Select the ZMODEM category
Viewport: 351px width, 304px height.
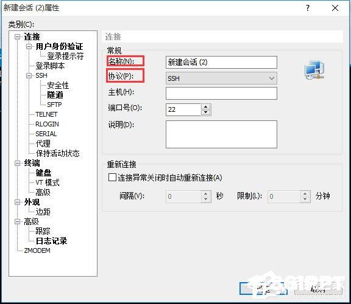coord(37,250)
